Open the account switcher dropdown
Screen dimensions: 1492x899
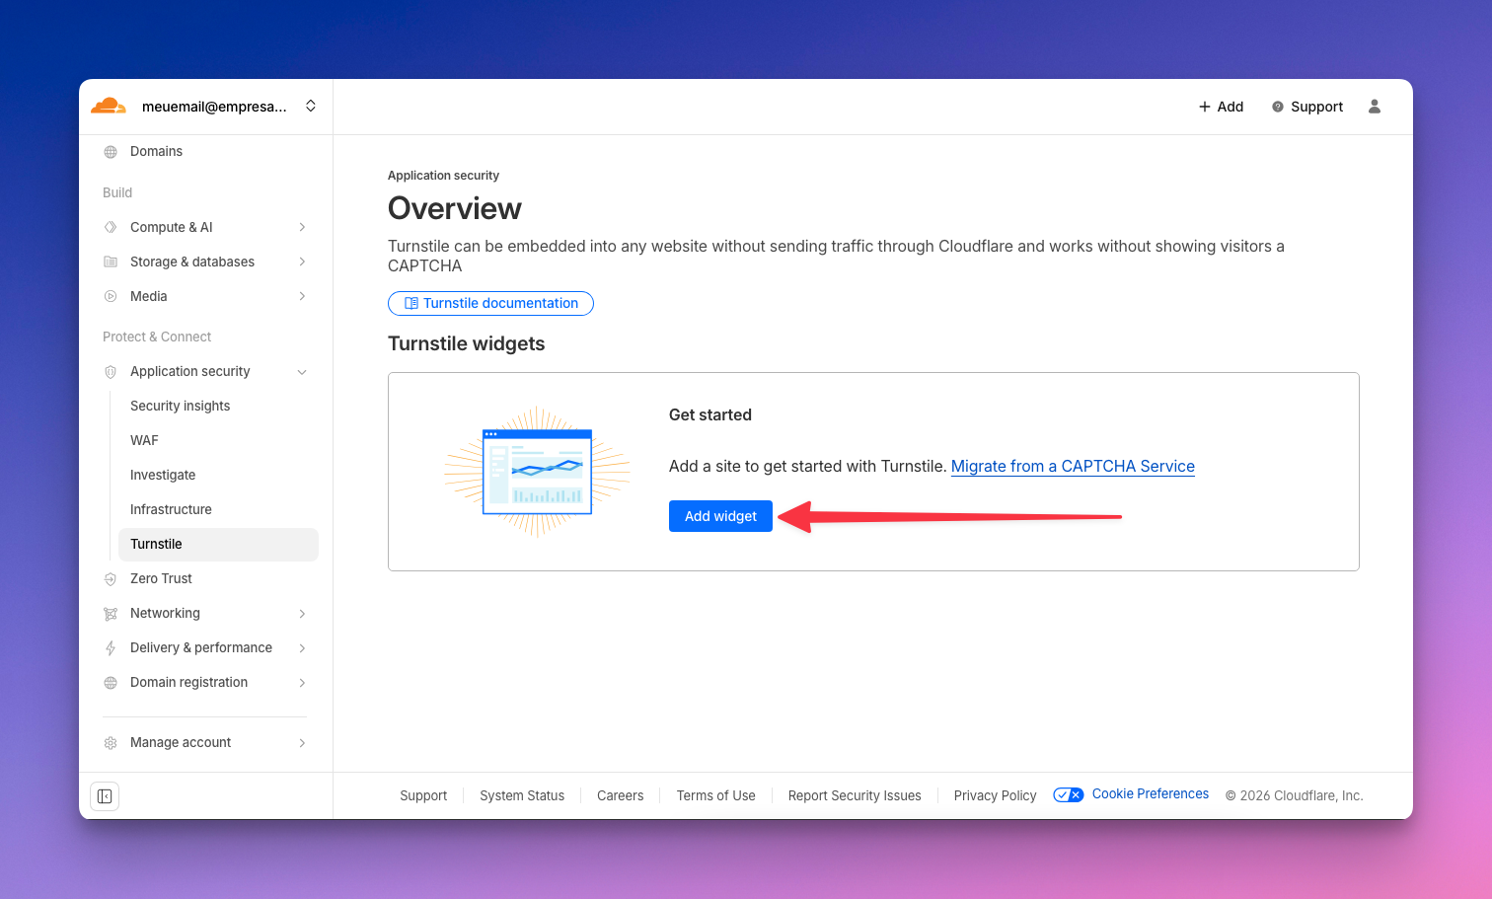(310, 106)
